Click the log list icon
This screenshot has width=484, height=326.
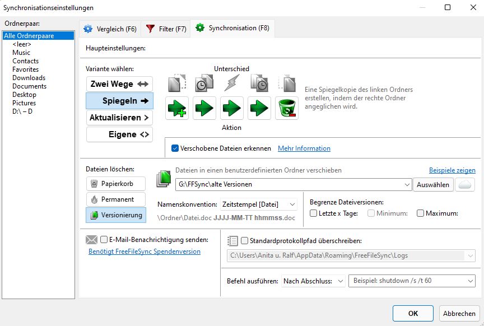click(232, 241)
